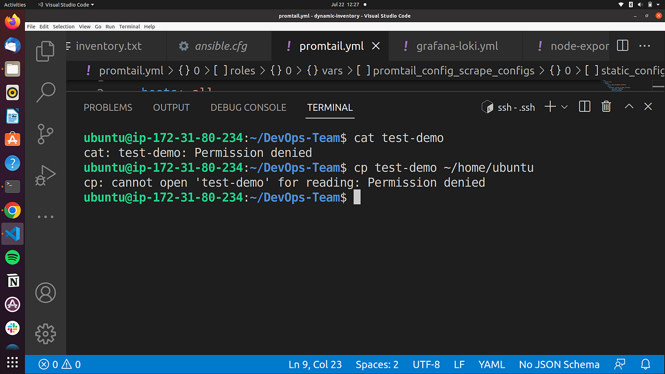
Task: Open the Search view in activity bar
Action: tap(45, 92)
